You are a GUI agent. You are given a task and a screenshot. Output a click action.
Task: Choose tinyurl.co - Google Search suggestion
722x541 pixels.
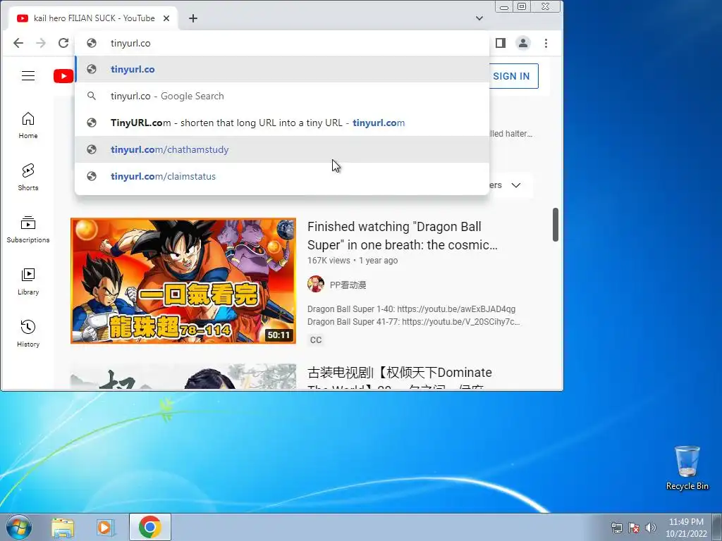pyautogui.click(x=282, y=96)
